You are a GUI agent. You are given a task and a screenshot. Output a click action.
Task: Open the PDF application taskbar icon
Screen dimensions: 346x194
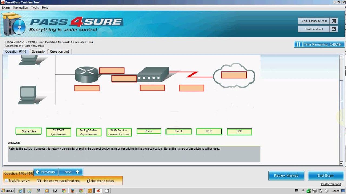89,190
